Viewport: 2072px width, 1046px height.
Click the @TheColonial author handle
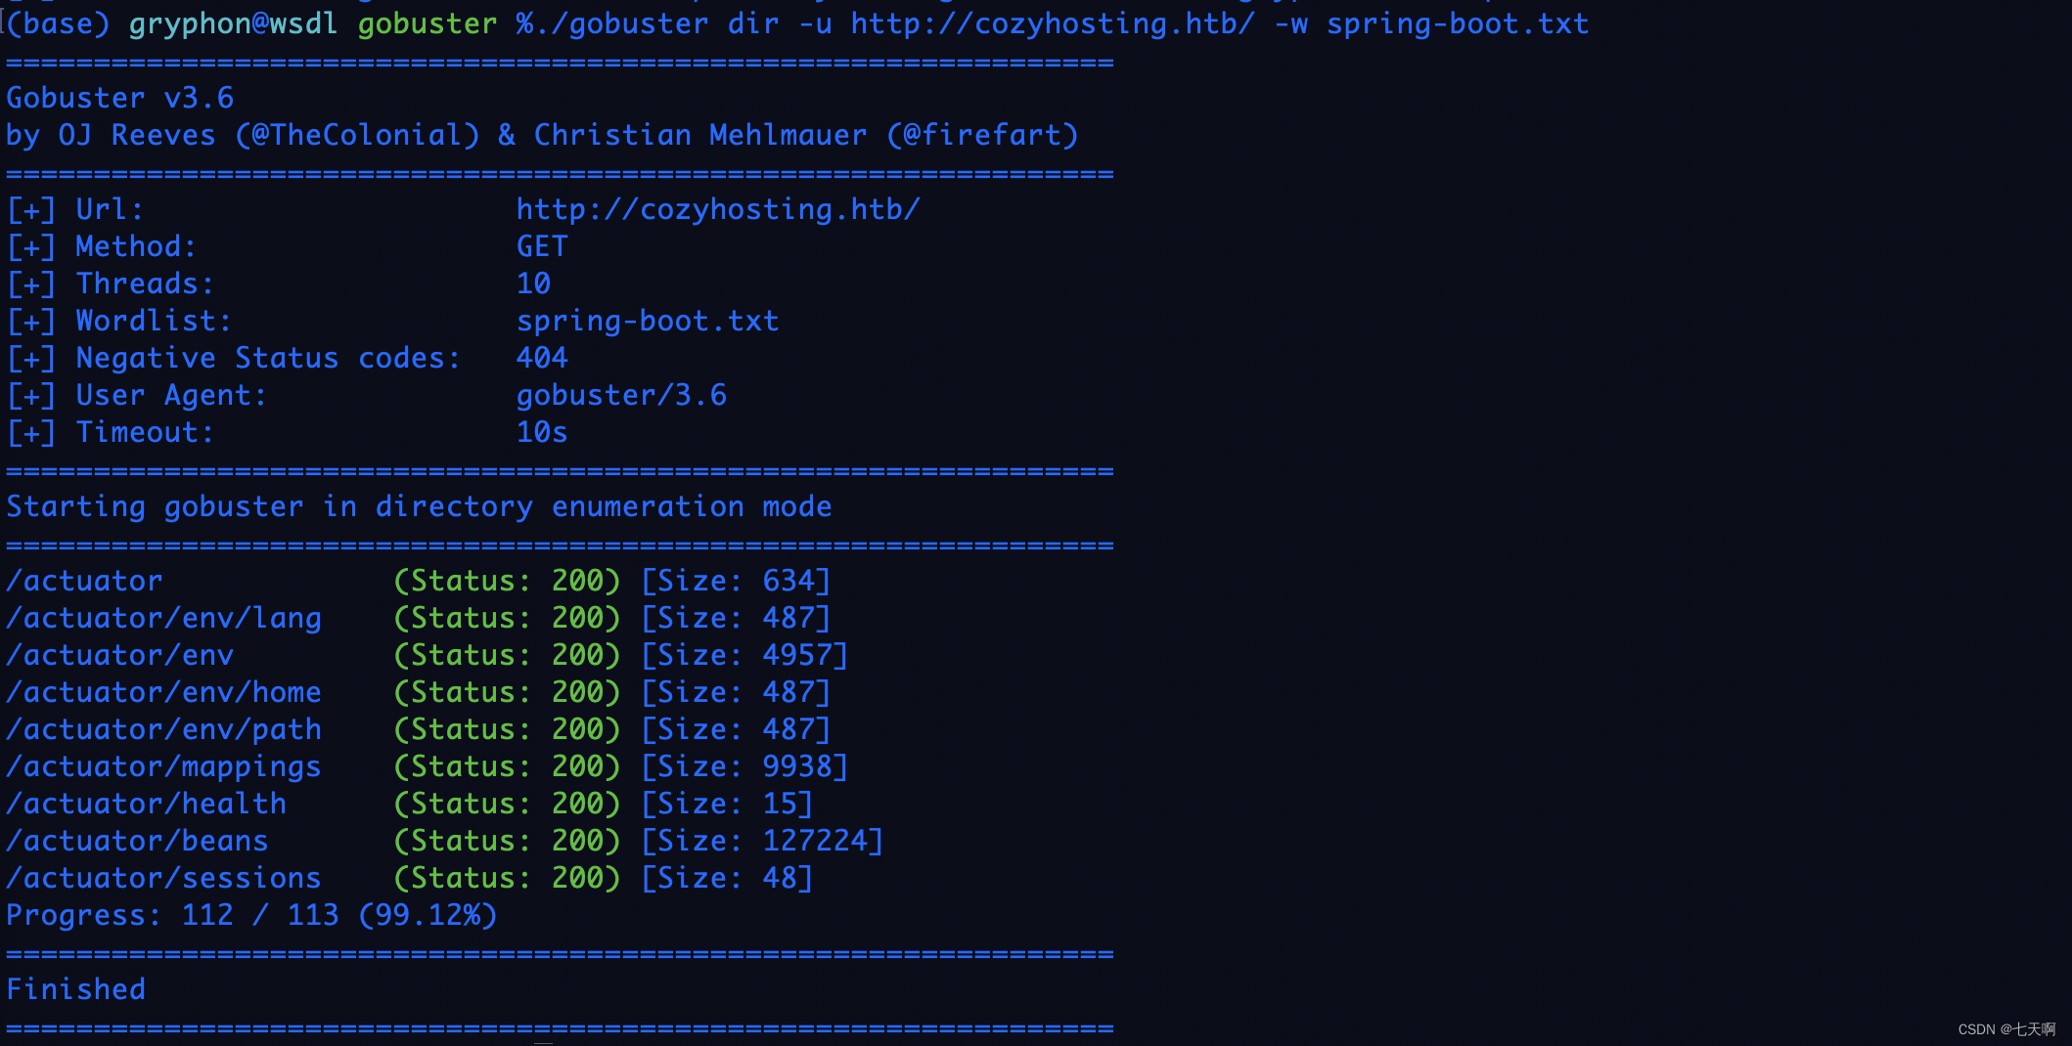click(357, 135)
